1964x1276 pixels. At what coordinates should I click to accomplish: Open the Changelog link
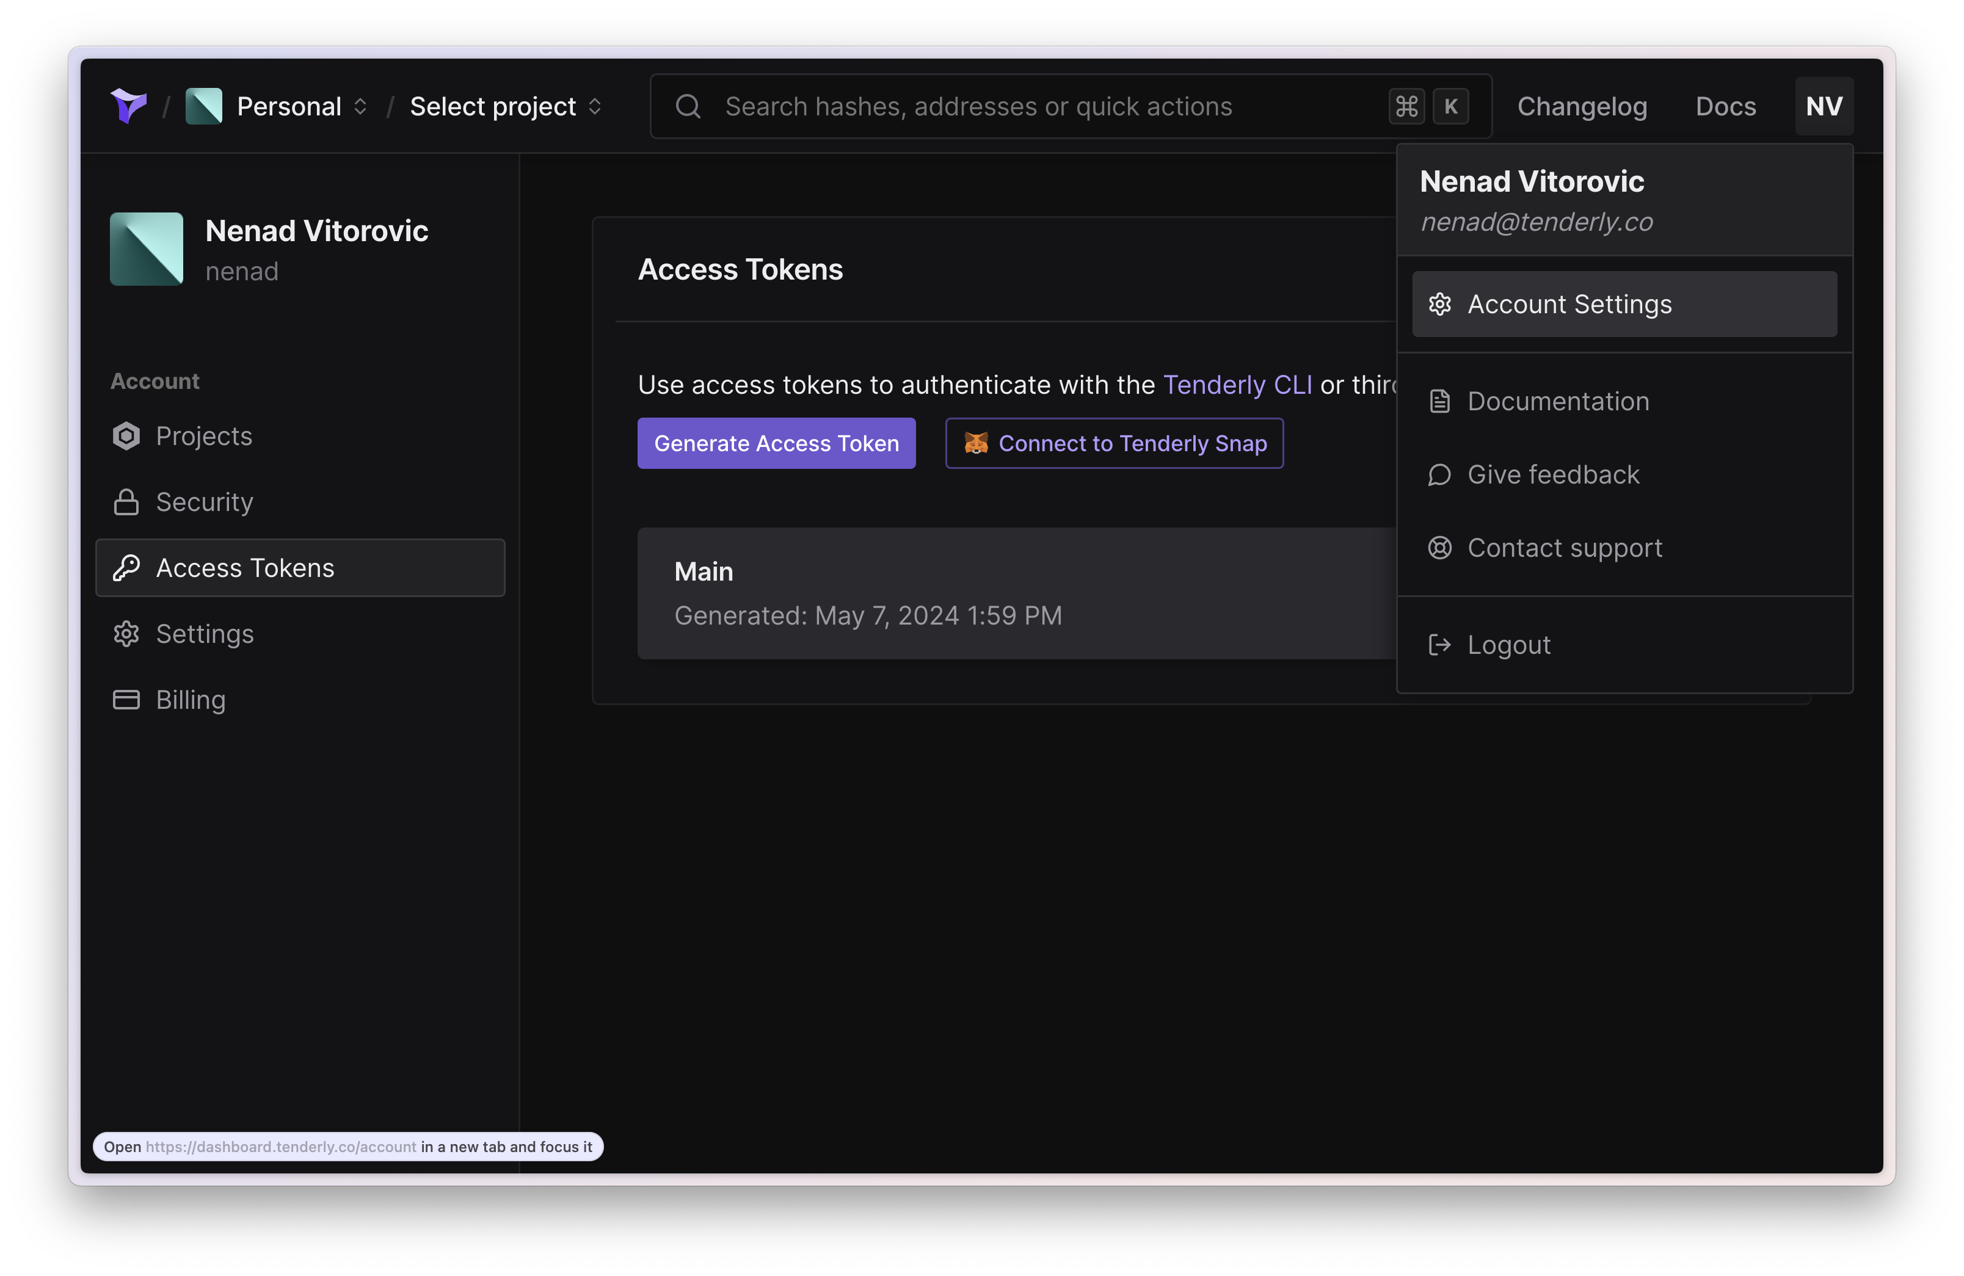(1582, 106)
